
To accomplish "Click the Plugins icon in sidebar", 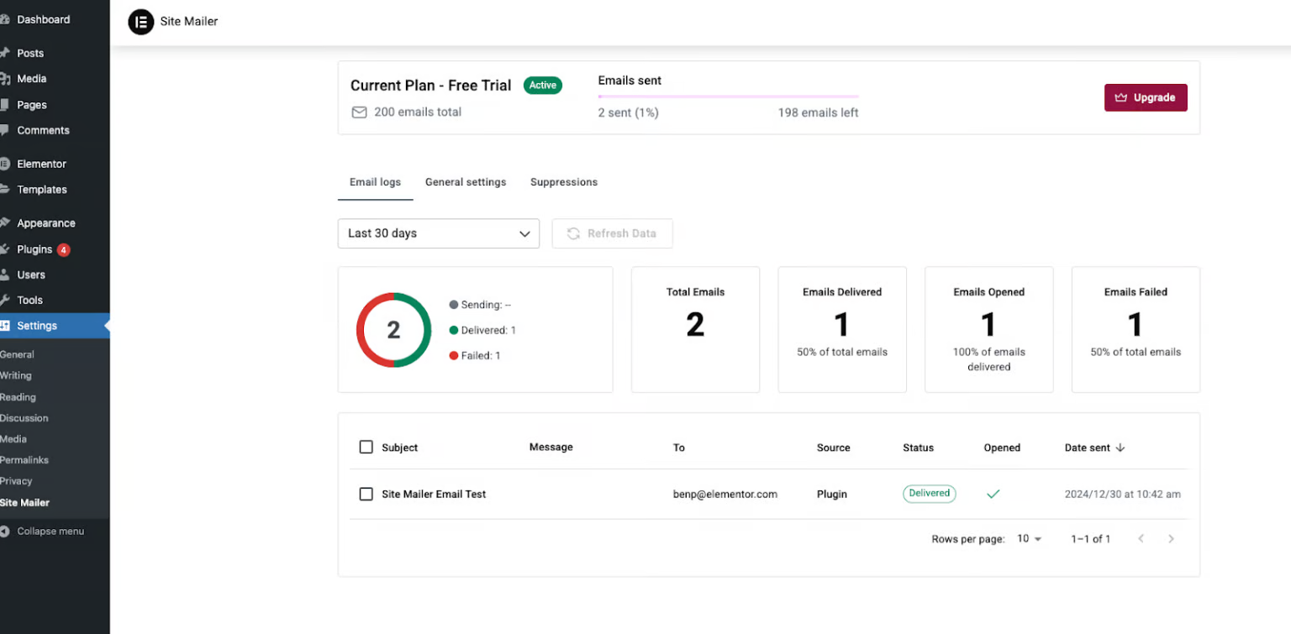I will (x=5, y=249).
